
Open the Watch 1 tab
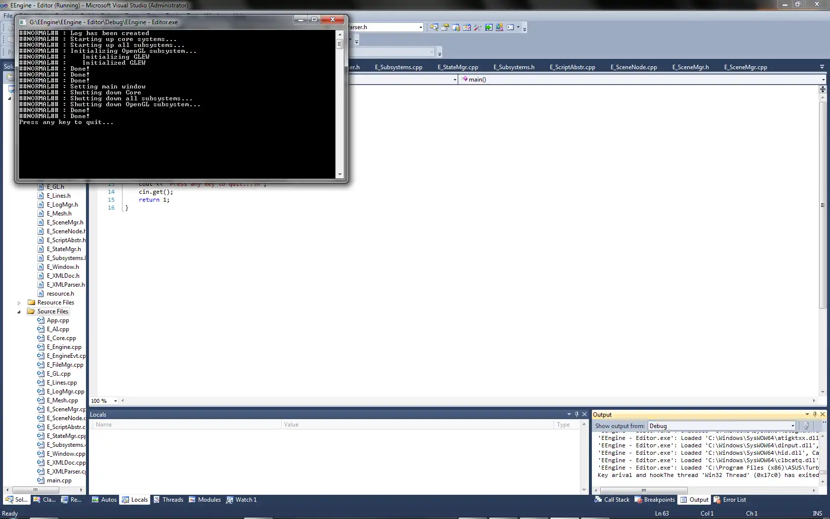[x=242, y=500]
